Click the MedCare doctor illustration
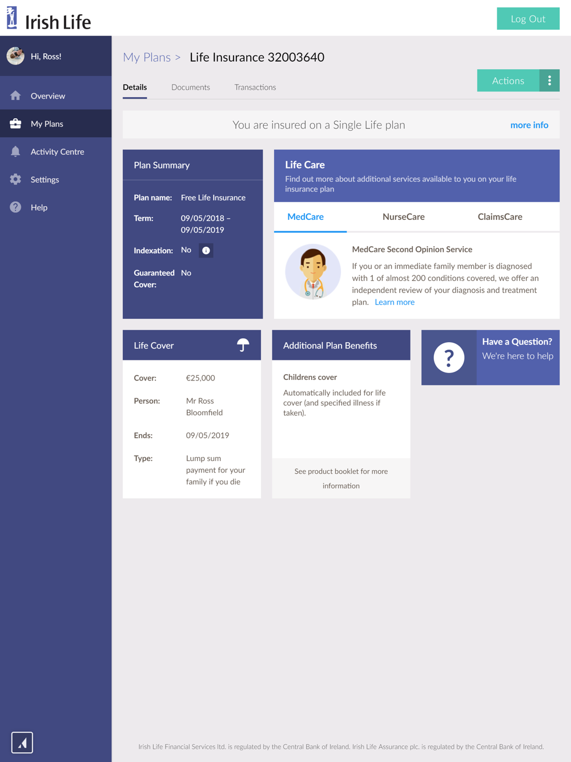The image size is (571, 762). [313, 272]
